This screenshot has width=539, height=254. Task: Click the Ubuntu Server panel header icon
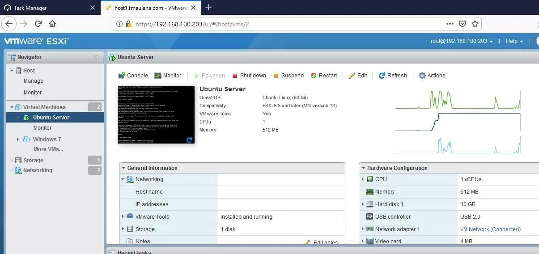(x=112, y=57)
